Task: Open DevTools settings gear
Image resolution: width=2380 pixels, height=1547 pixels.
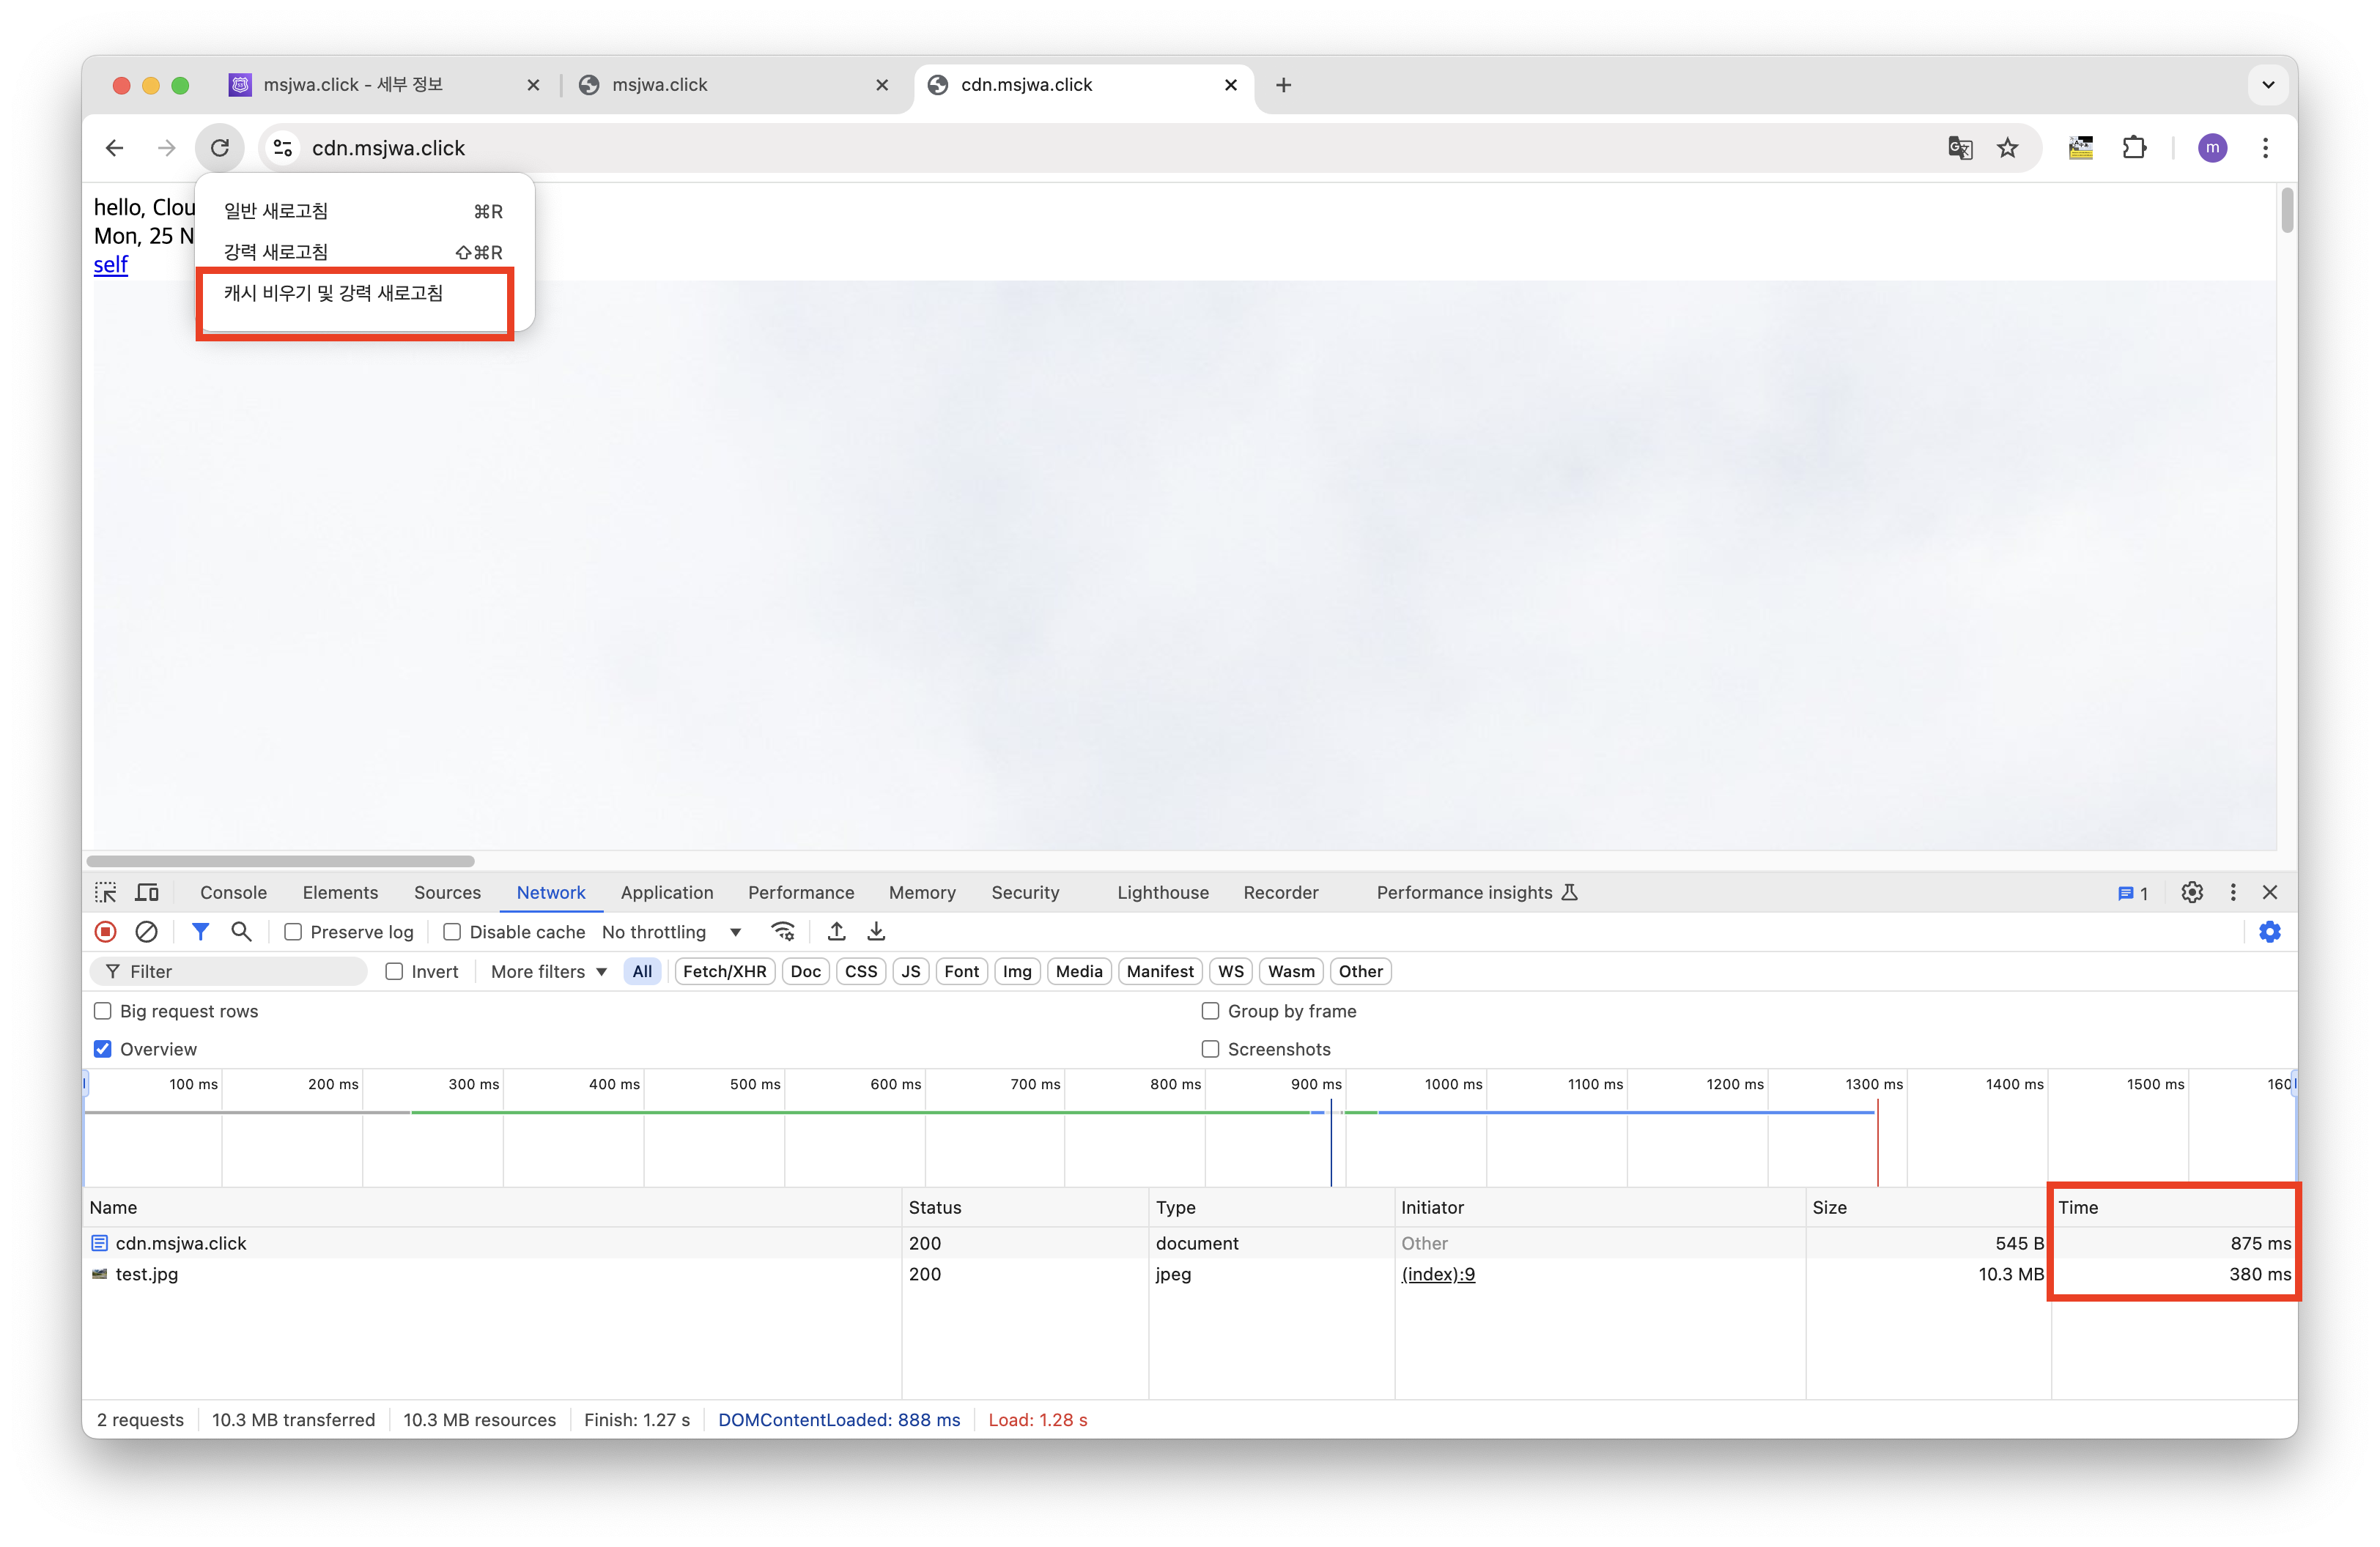Action: coord(2192,892)
